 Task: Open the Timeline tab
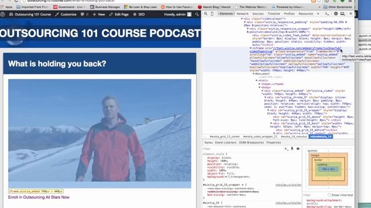click(x=274, y=14)
